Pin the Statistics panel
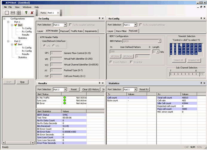This screenshot has height=150, width=207. point(200,83)
